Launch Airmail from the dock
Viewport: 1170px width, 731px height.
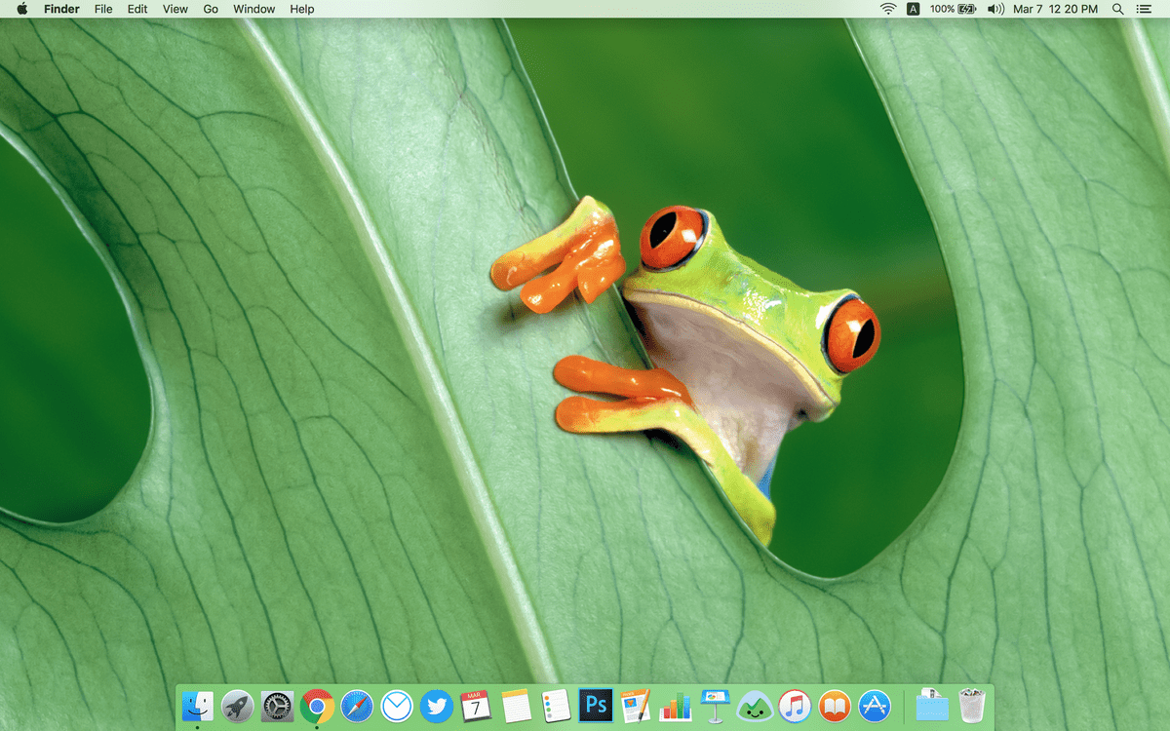397,706
